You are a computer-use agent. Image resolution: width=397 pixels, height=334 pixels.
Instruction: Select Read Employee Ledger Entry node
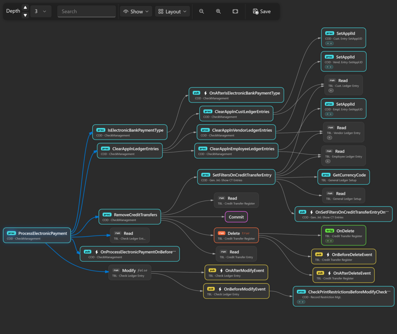pyautogui.click(x=344, y=156)
